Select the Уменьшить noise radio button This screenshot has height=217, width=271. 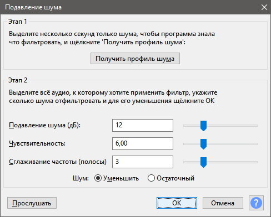(x=98, y=178)
